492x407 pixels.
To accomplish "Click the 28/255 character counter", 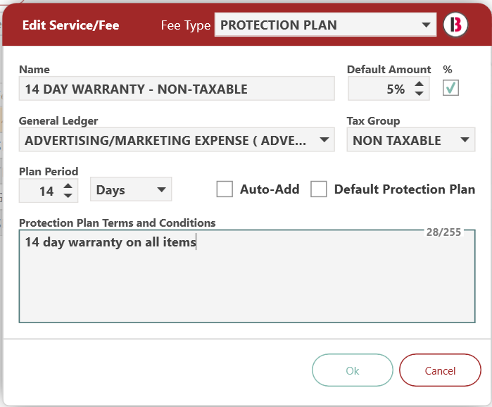I will pos(443,232).
